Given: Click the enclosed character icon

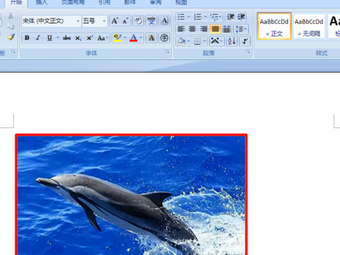Looking at the screenshot, I should coord(164,38).
